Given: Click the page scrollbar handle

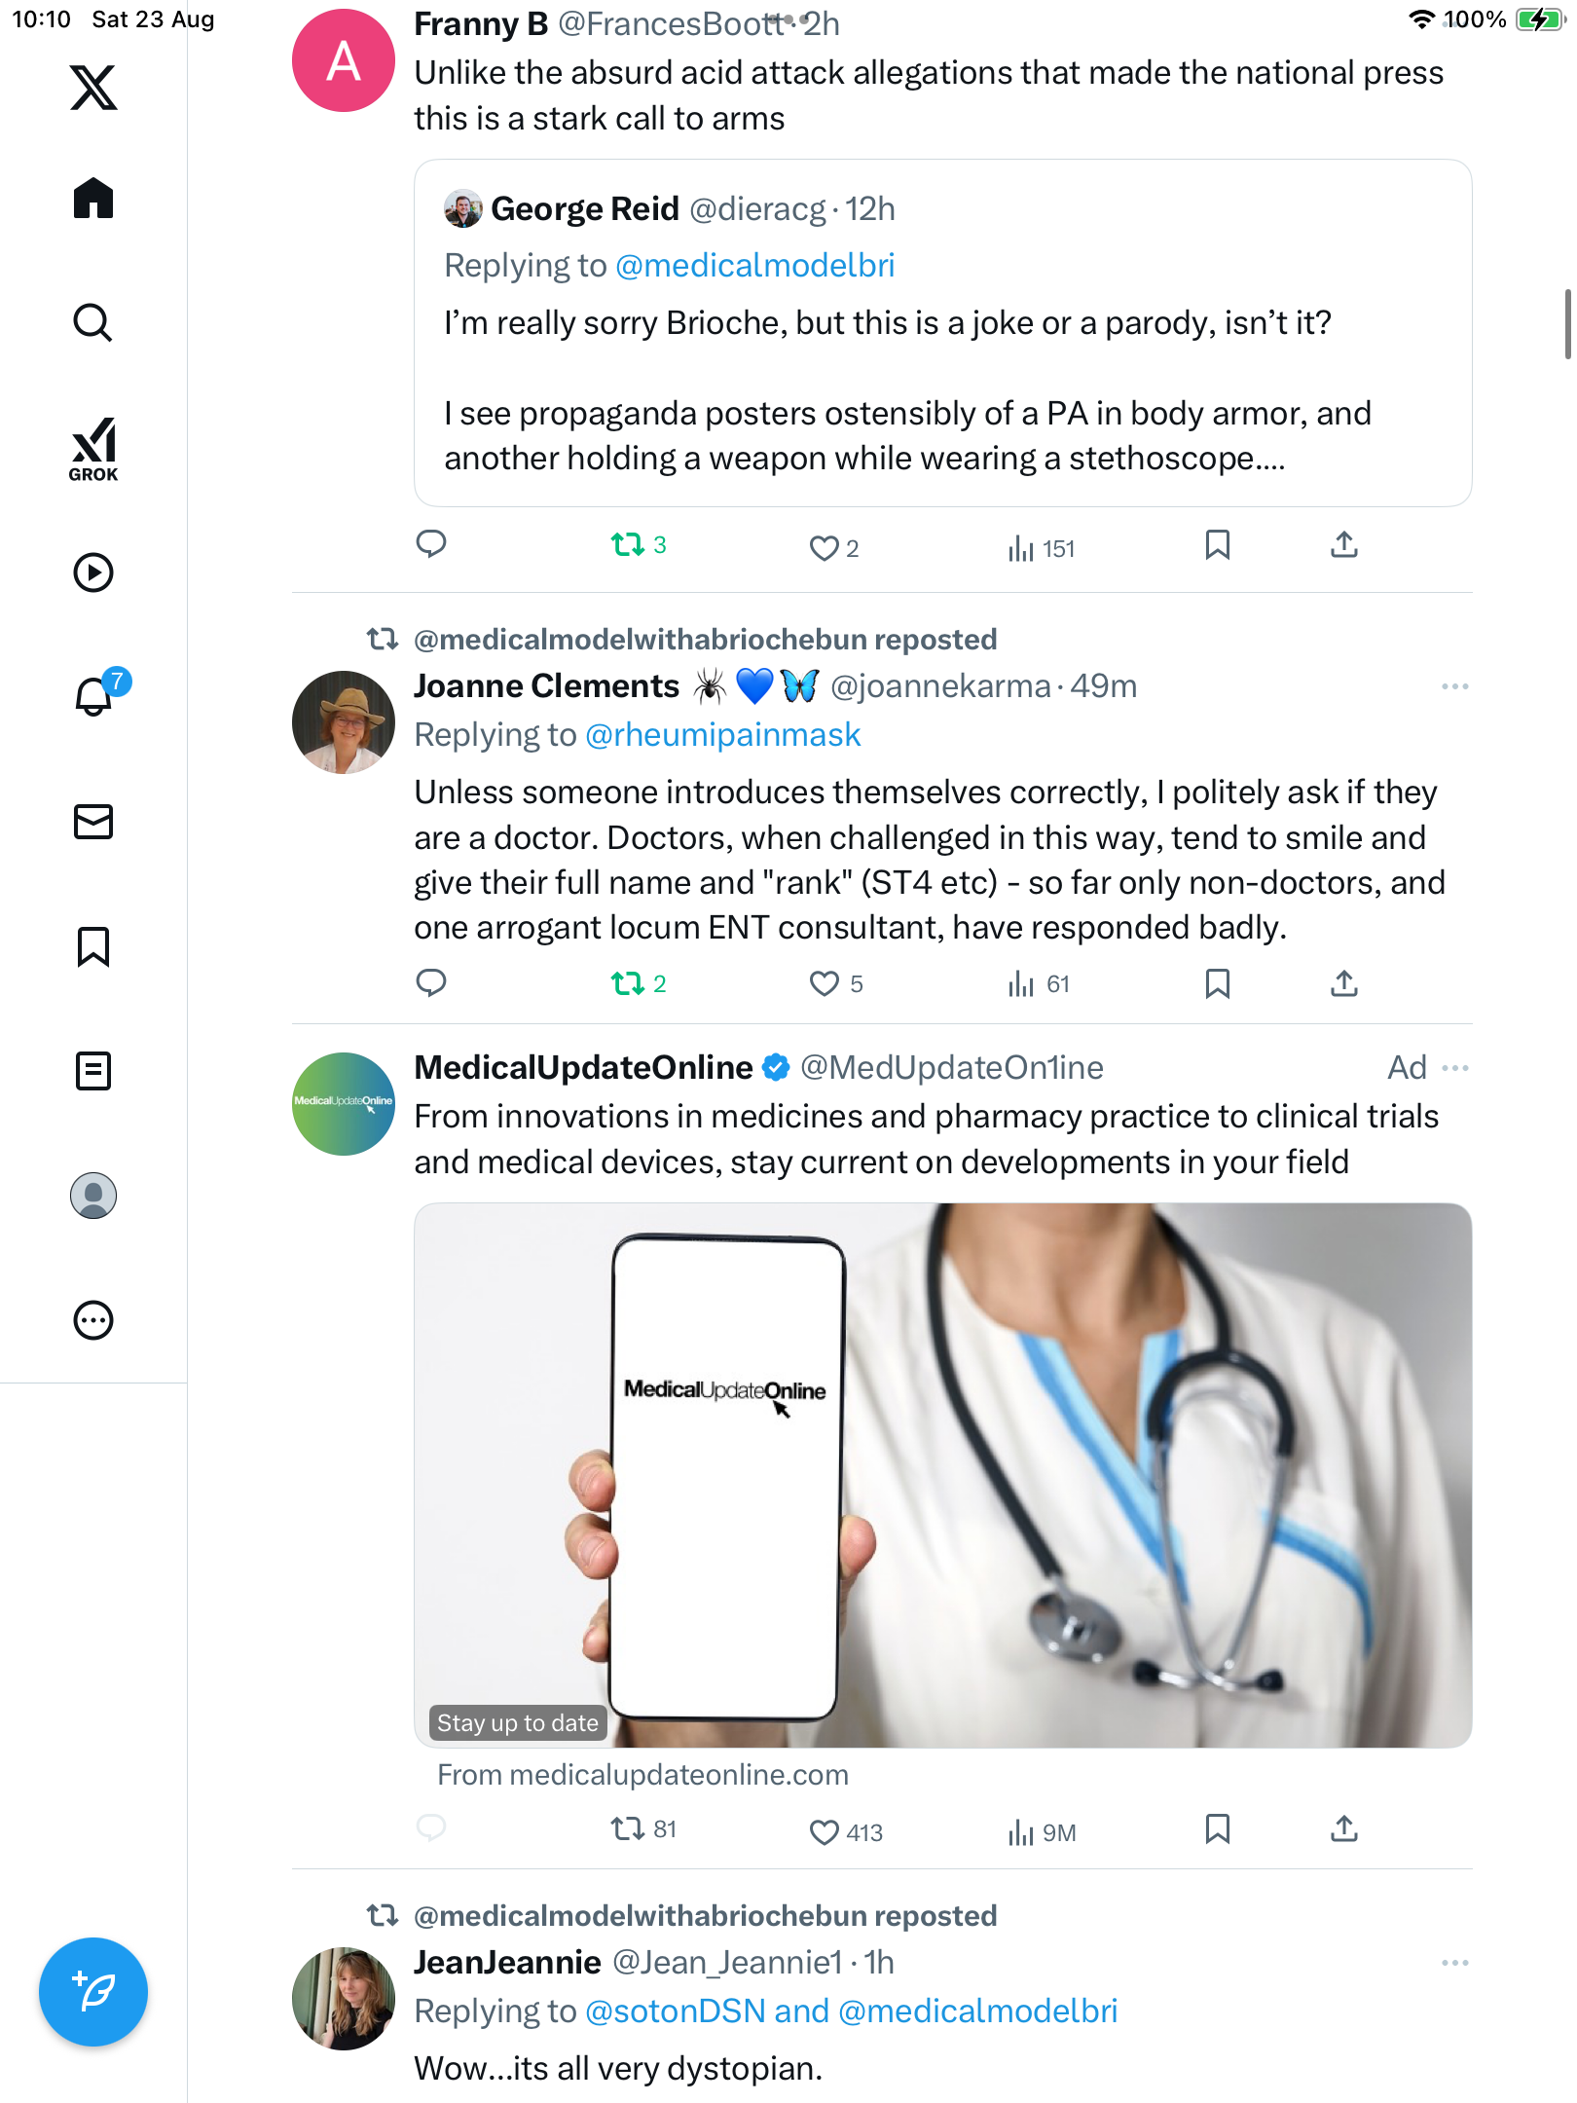Looking at the screenshot, I should (x=1566, y=324).
